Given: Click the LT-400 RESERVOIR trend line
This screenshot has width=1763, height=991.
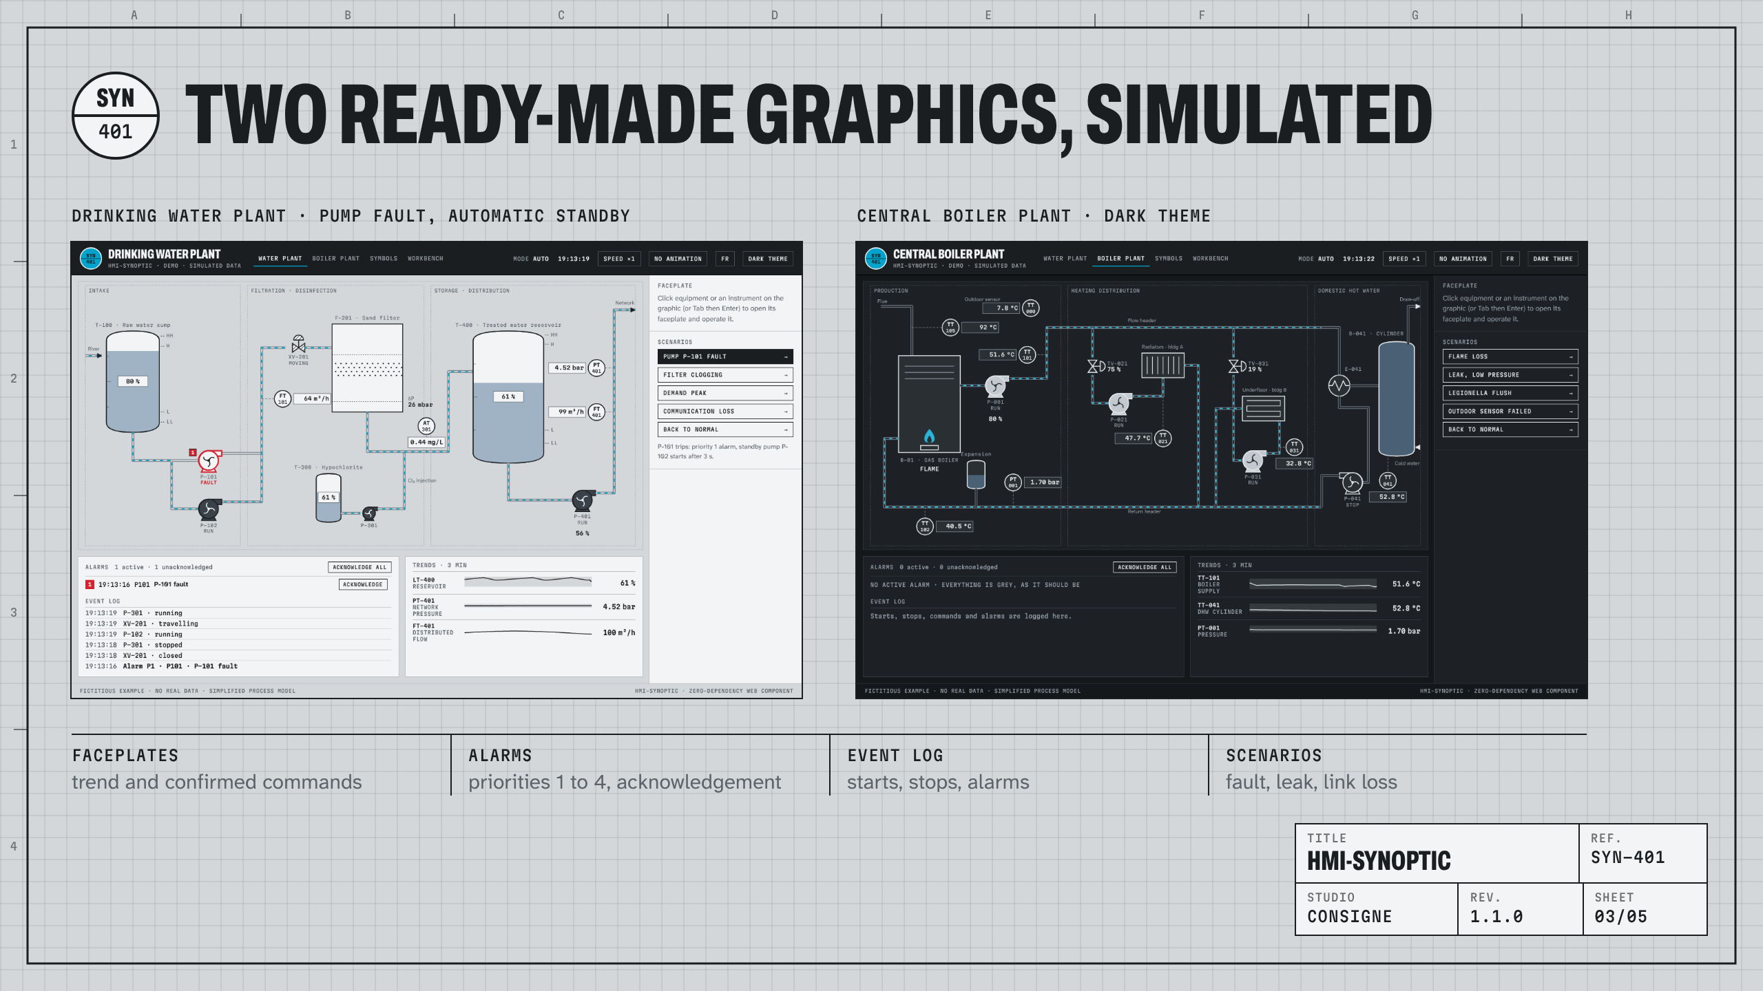Looking at the screenshot, I should pos(528,582).
